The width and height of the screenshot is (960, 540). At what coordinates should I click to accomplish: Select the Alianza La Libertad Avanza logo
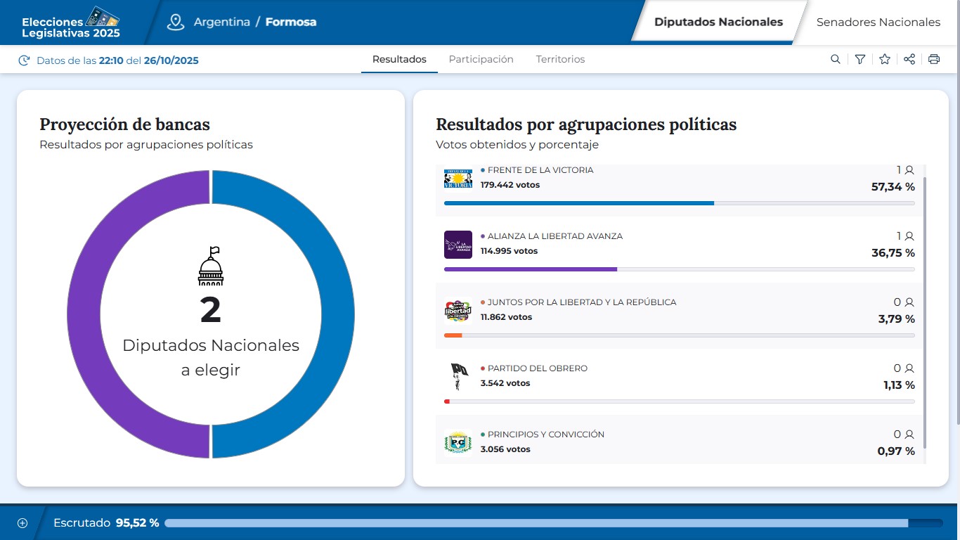pyautogui.click(x=458, y=245)
